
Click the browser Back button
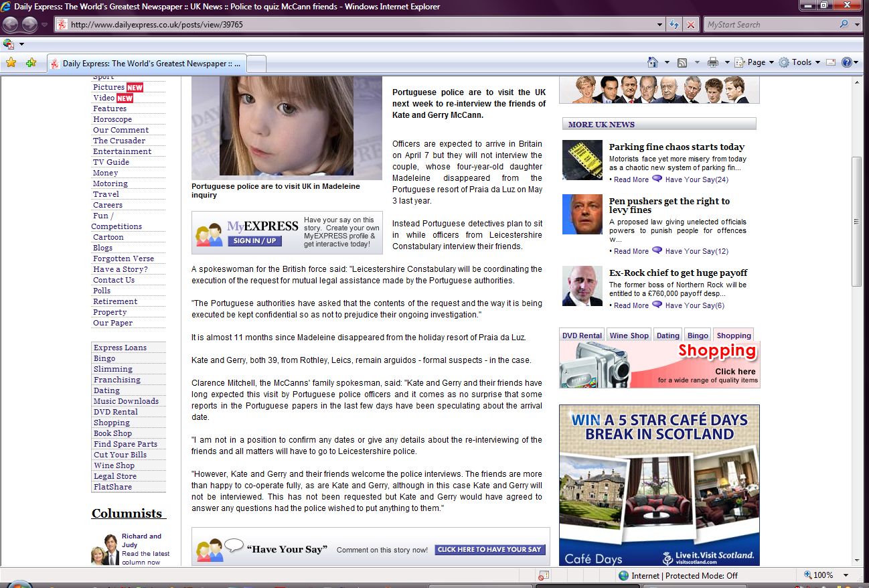click(x=11, y=25)
